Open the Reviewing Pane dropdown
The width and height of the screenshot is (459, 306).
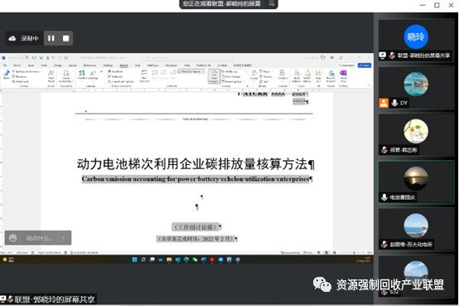[234, 81]
